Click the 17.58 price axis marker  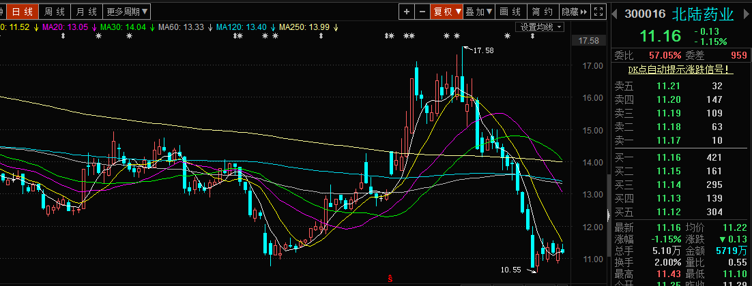[x=588, y=41]
